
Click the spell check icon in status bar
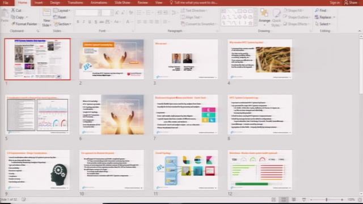[x=23, y=199]
